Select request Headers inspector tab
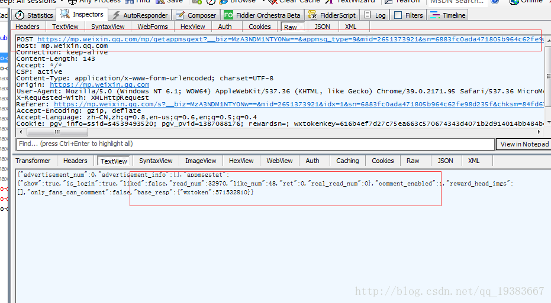This screenshot has height=303, width=551. (27, 27)
